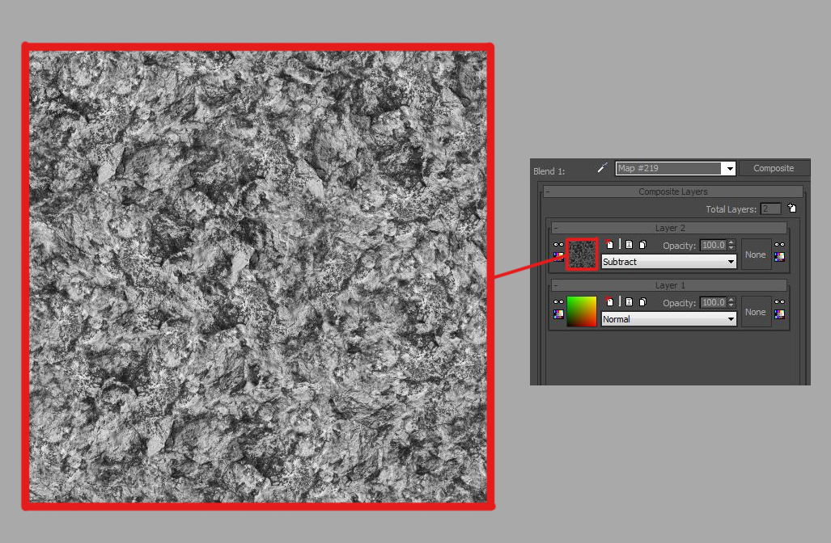
Task: Rename Layer 1 with the text-cursor icon
Action: click(x=629, y=301)
